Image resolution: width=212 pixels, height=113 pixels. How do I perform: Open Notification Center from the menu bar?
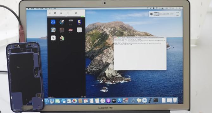coord(180,8)
